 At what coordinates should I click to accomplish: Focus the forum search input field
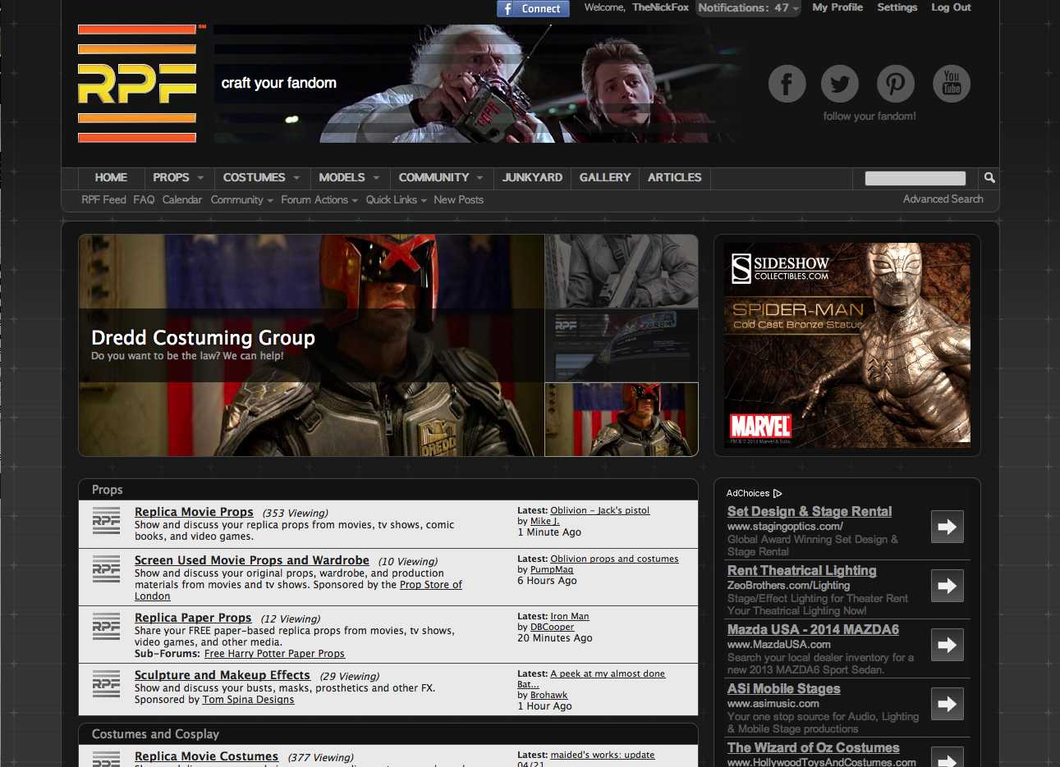click(x=915, y=178)
